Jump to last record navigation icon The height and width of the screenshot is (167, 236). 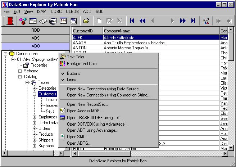coord(193,21)
